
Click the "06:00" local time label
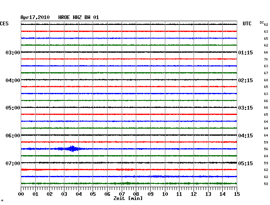[x=13, y=136]
